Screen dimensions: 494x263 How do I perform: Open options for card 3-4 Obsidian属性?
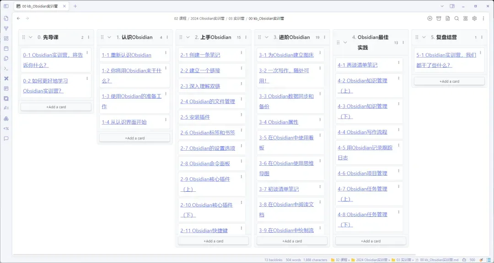320,120
